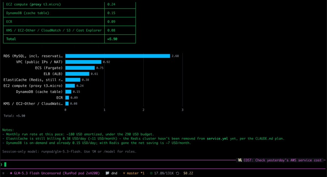
Task: Click the 0.38 value next to ElastiCache bar
Action: [x=85, y=80]
